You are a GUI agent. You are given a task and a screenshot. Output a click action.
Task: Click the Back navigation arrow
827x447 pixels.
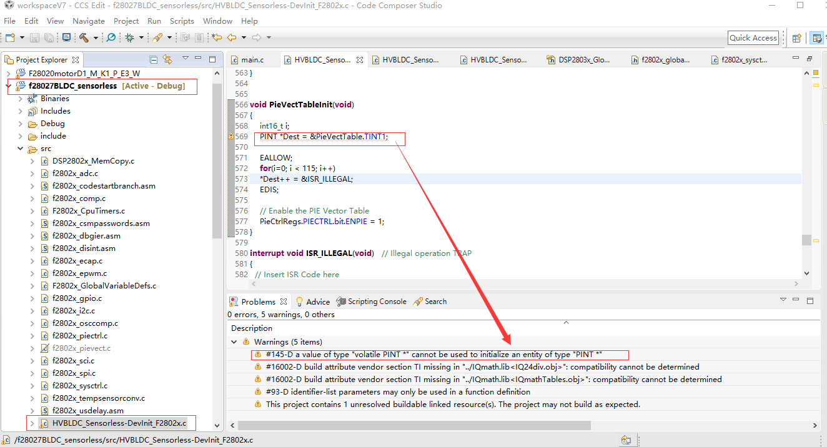tap(232, 37)
